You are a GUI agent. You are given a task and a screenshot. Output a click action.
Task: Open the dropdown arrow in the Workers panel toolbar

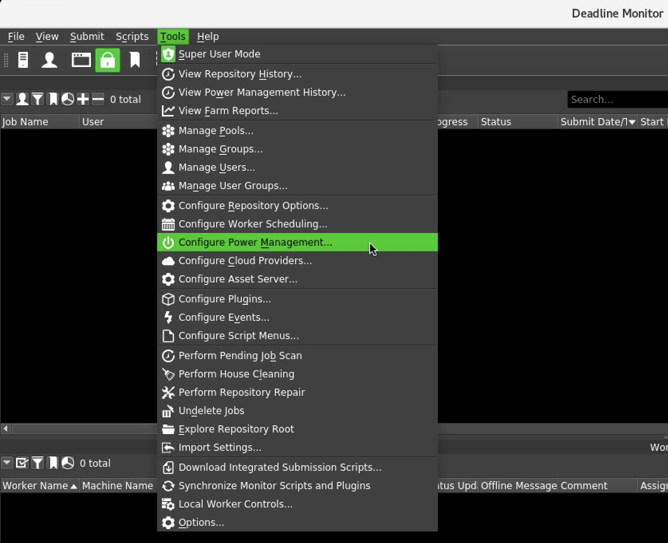(7, 463)
